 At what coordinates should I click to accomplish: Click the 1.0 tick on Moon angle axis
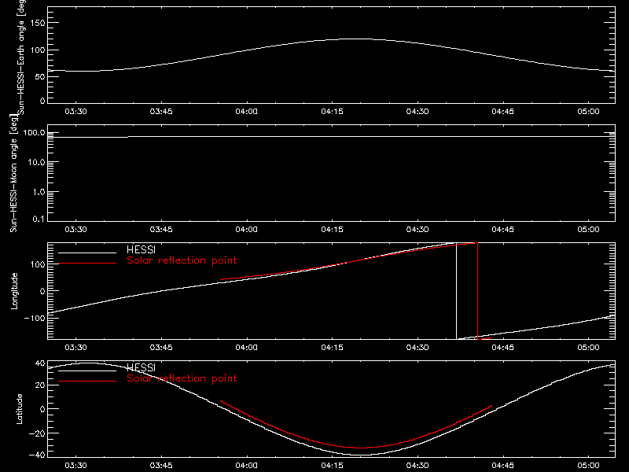[x=39, y=192]
